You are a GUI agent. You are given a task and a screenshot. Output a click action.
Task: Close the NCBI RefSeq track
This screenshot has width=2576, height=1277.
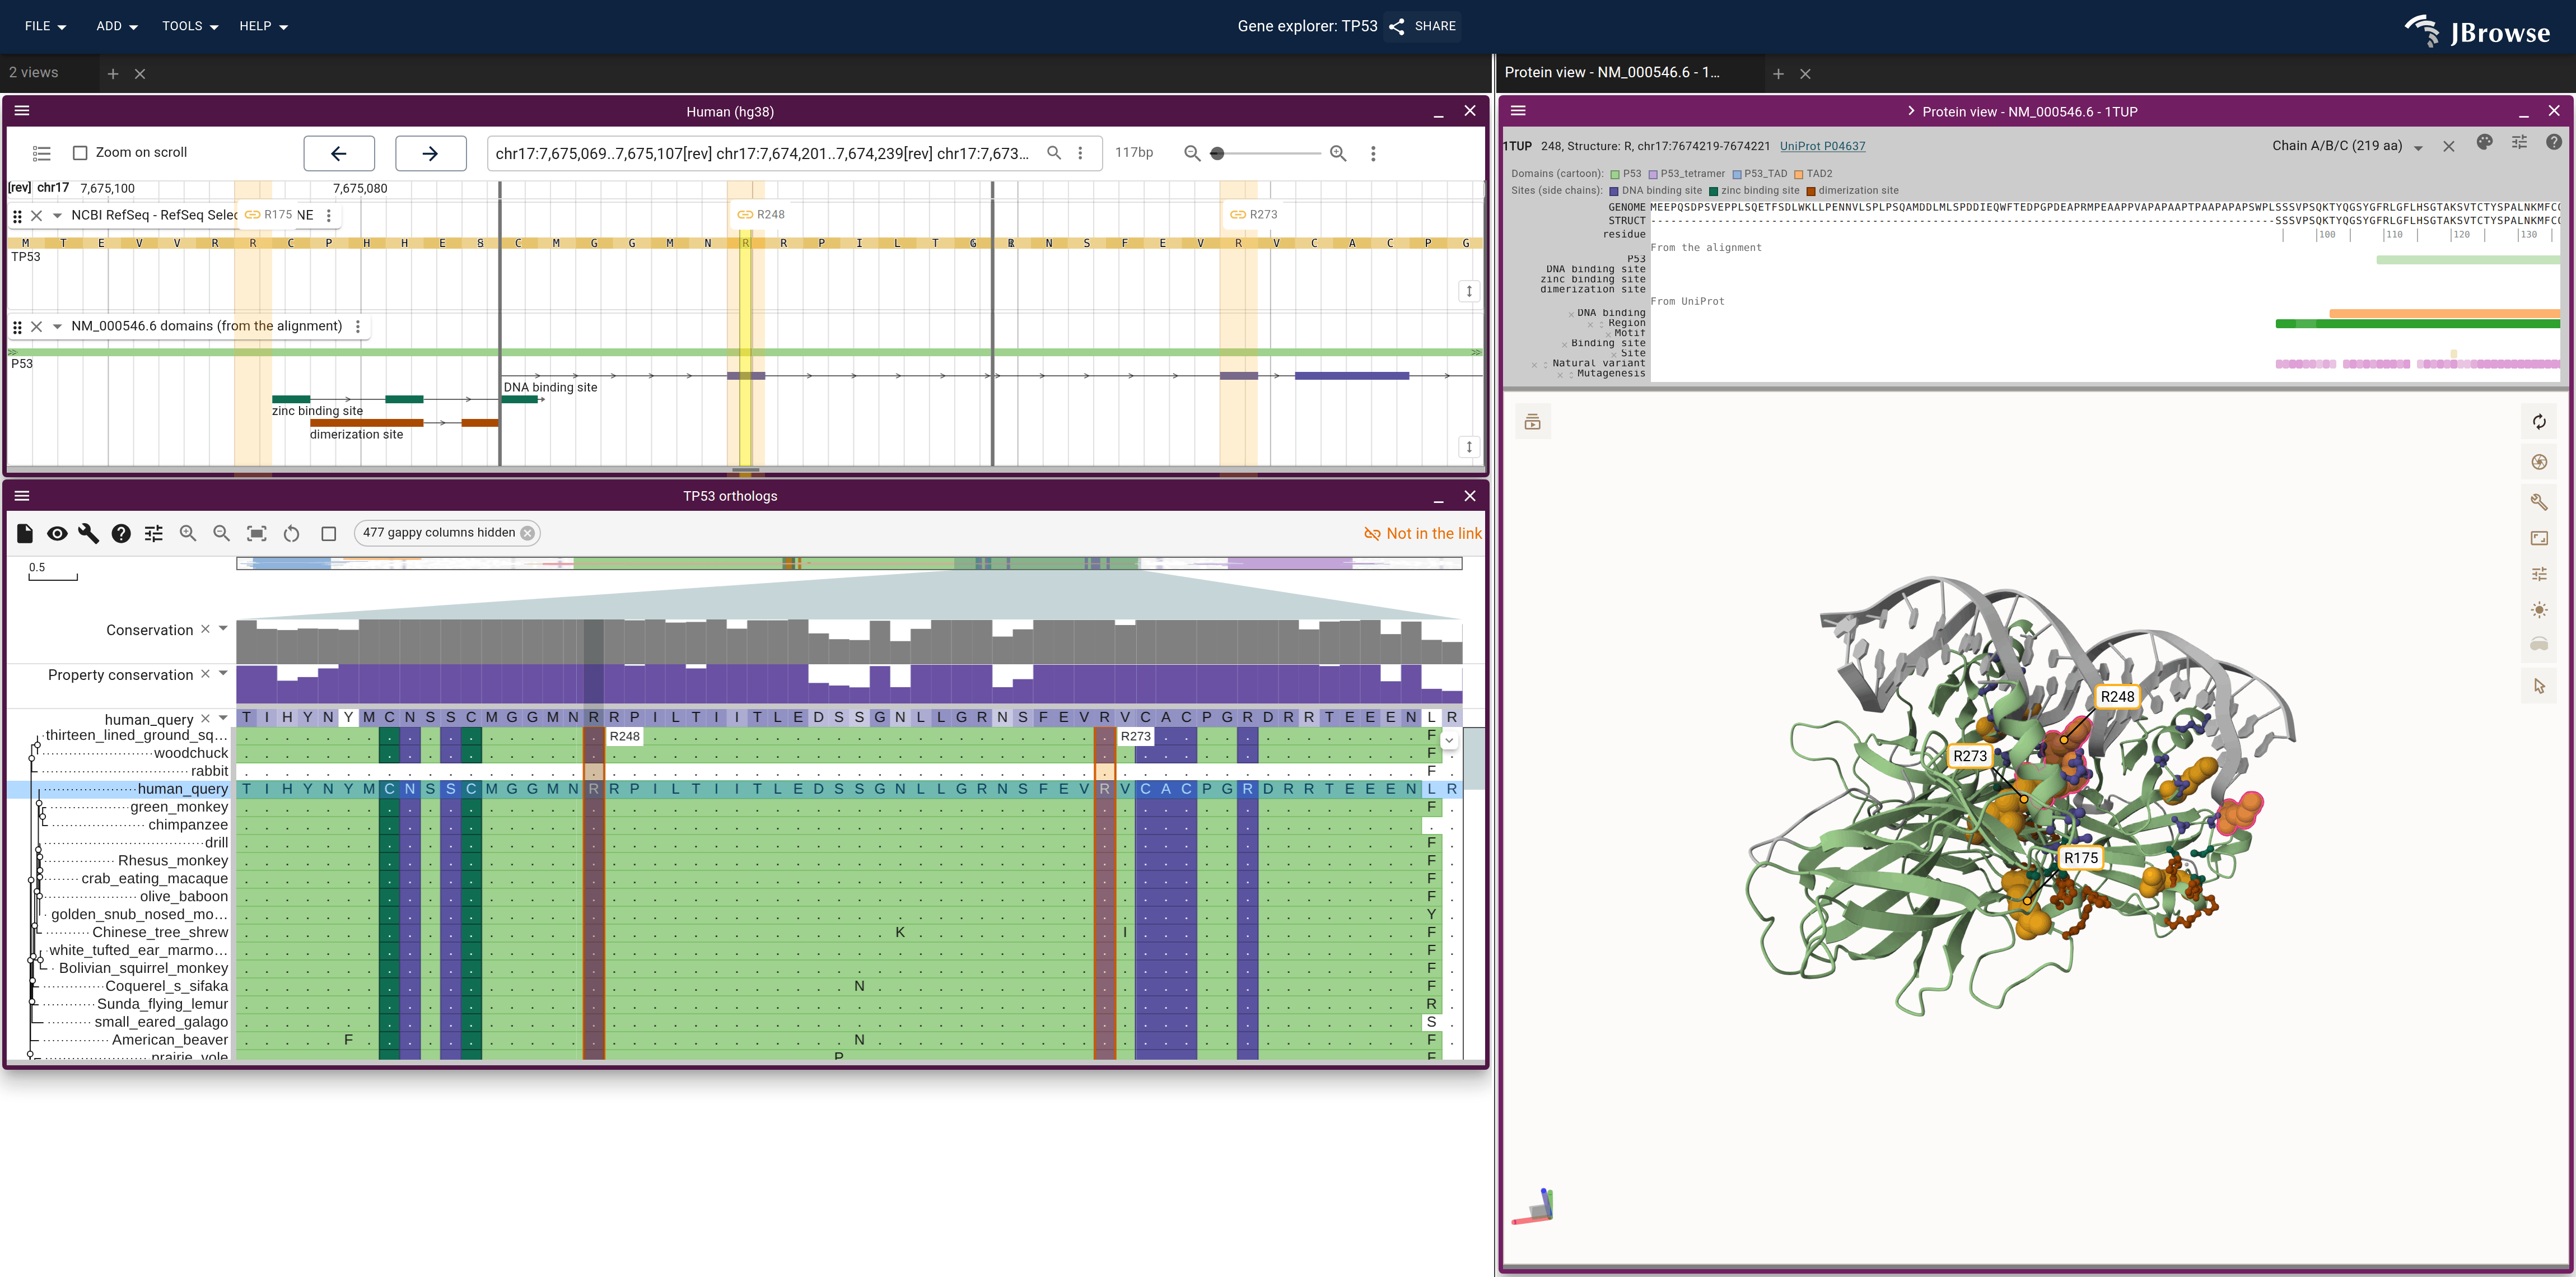point(37,215)
